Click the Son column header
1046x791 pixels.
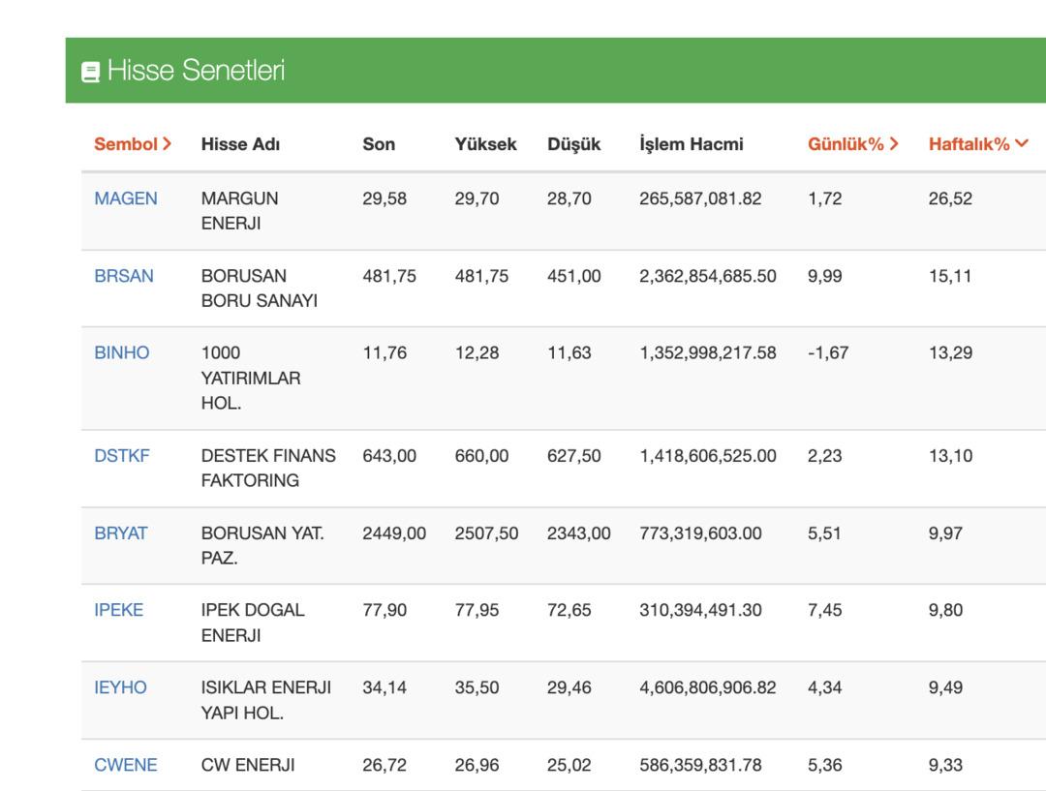378,144
